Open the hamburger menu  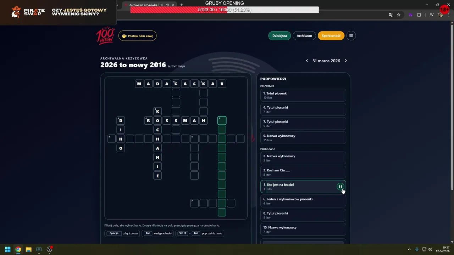351,36
